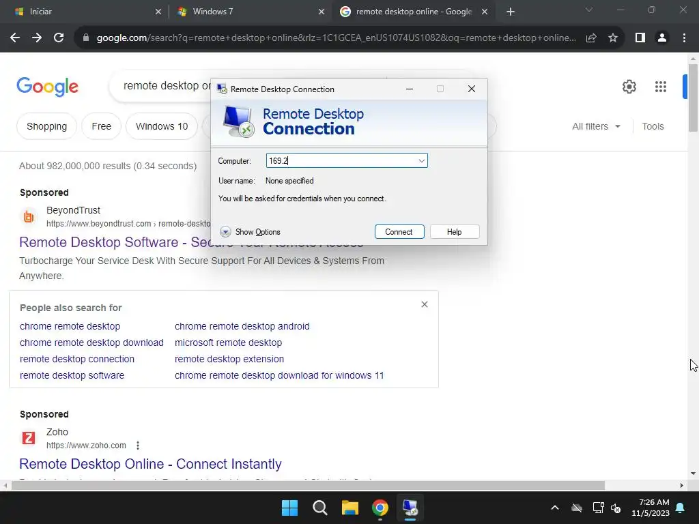The image size is (699, 524).
Task: Minimize the Remote Desktop Connection dialog
Action: coord(410,89)
